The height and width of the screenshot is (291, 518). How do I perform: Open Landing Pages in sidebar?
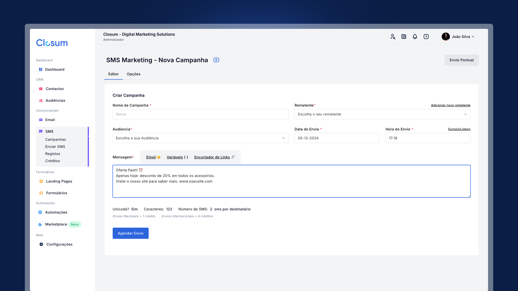point(59,181)
